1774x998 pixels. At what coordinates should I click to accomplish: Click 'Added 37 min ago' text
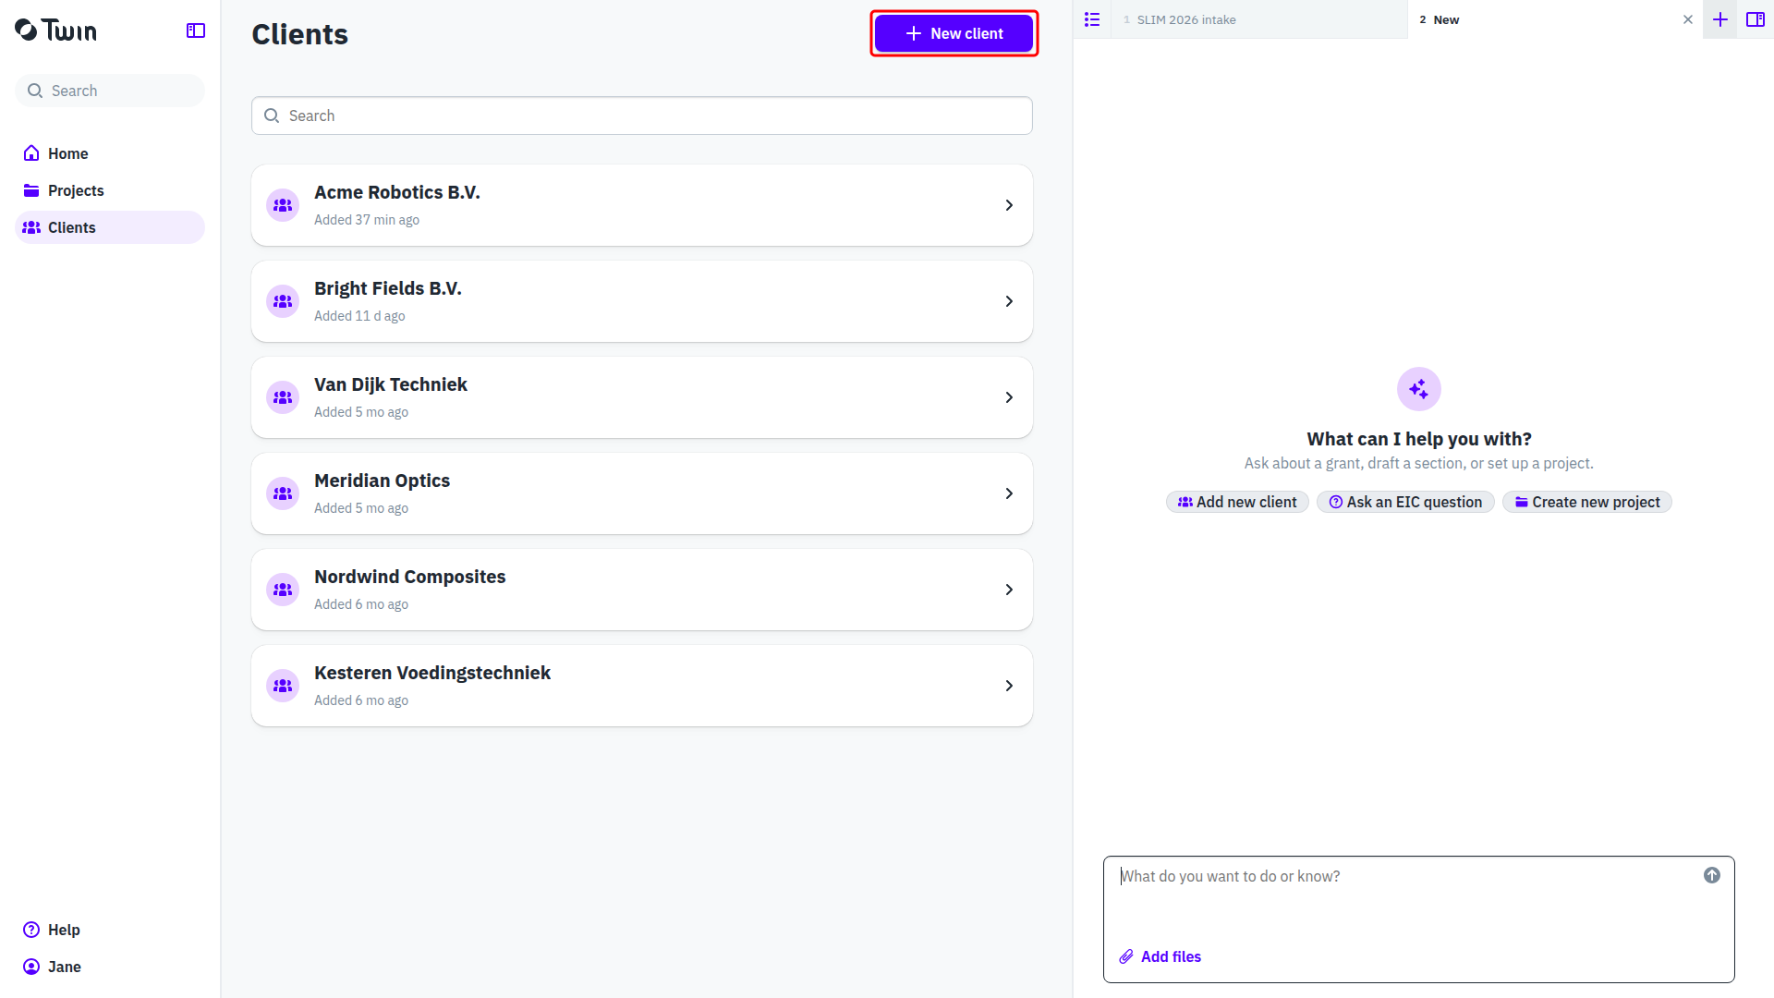click(367, 220)
